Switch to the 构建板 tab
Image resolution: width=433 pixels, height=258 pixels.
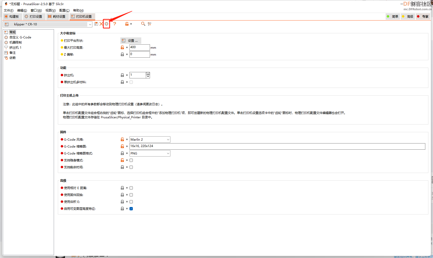[12, 16]
